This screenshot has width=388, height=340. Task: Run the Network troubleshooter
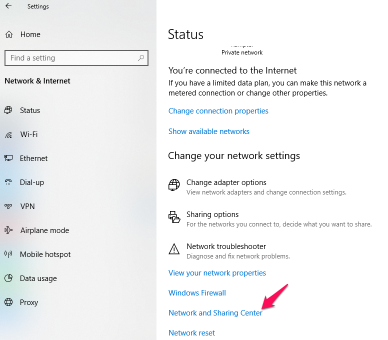226,246
